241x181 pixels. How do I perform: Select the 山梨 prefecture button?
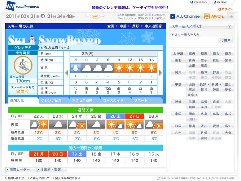click(192, 84)
